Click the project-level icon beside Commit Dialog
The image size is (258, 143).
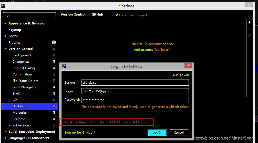pyautogui.click(x=54, y=68)
